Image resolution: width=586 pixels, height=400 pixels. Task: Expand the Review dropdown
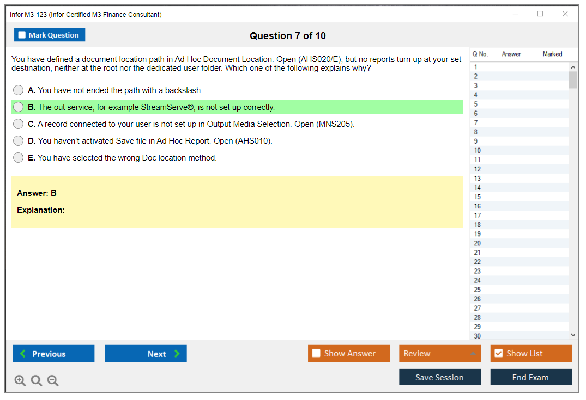439,354
